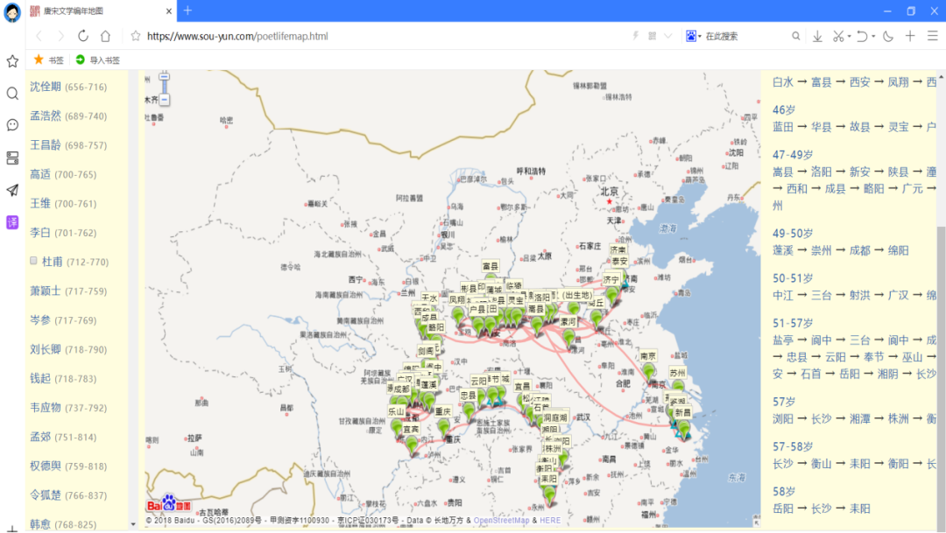Click the map zoom slider track
946x533 pixels.
164,87
